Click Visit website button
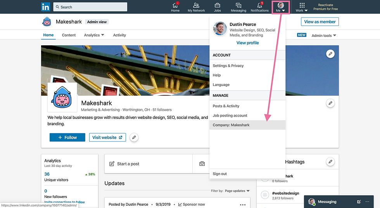 [107, 137]
